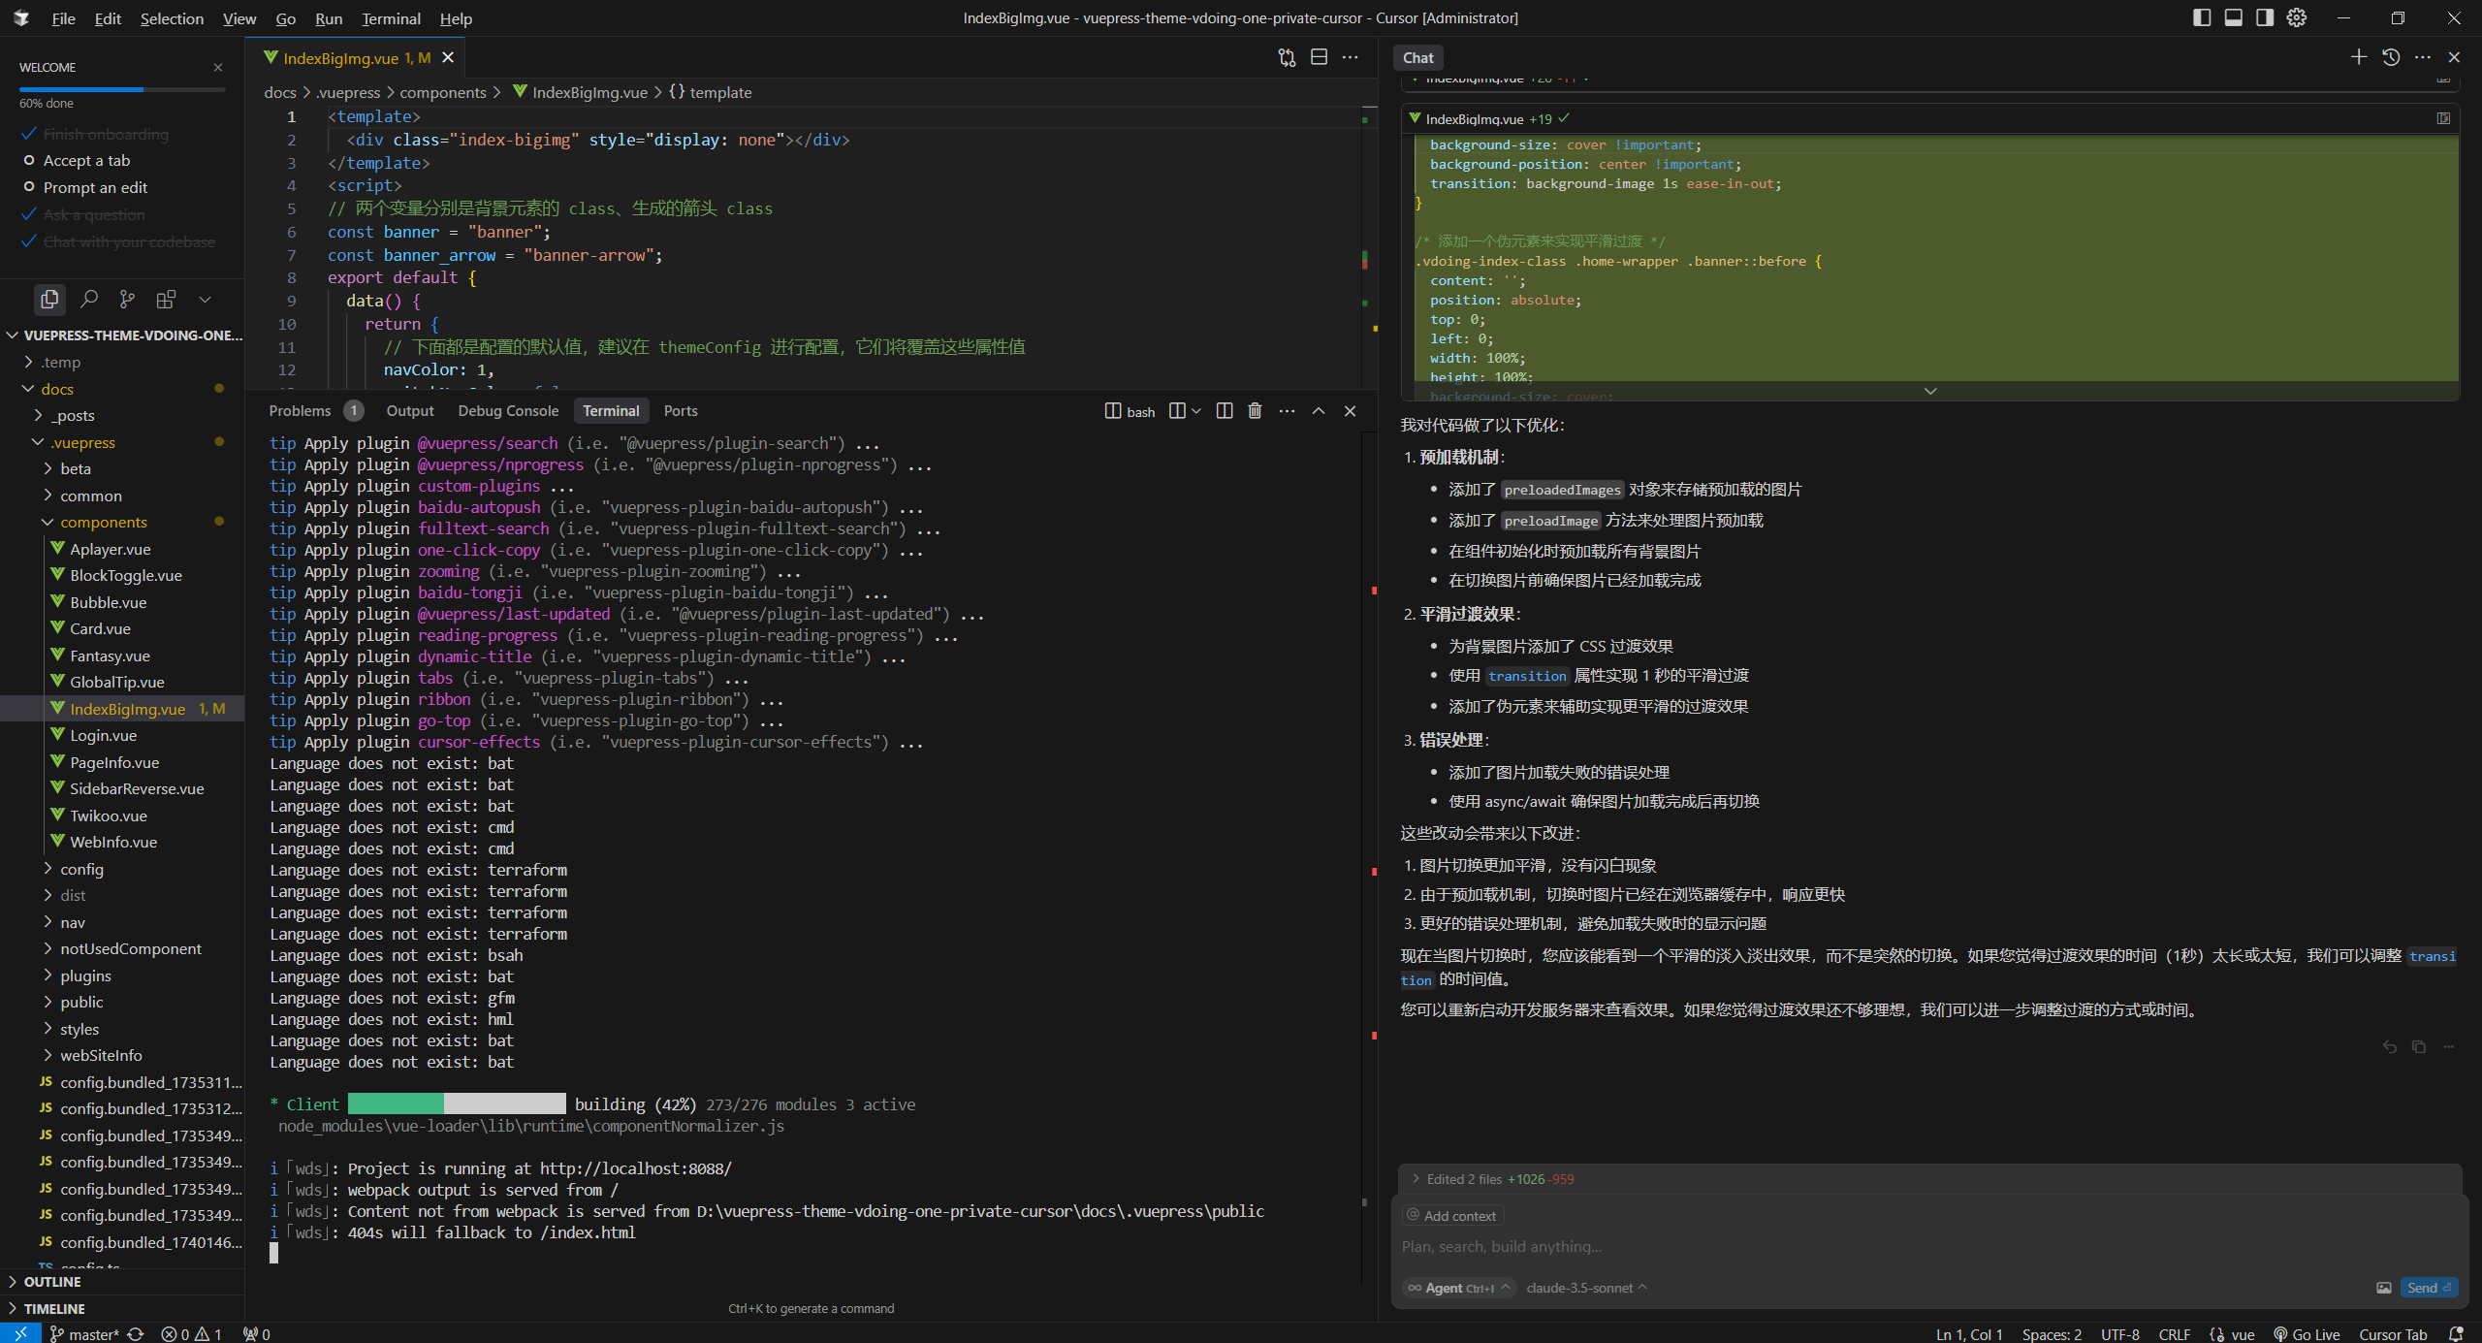2482x1343 pixels.
Task: Open changes compare icon in editor toolbar
Action: [x=1287, y=57]
